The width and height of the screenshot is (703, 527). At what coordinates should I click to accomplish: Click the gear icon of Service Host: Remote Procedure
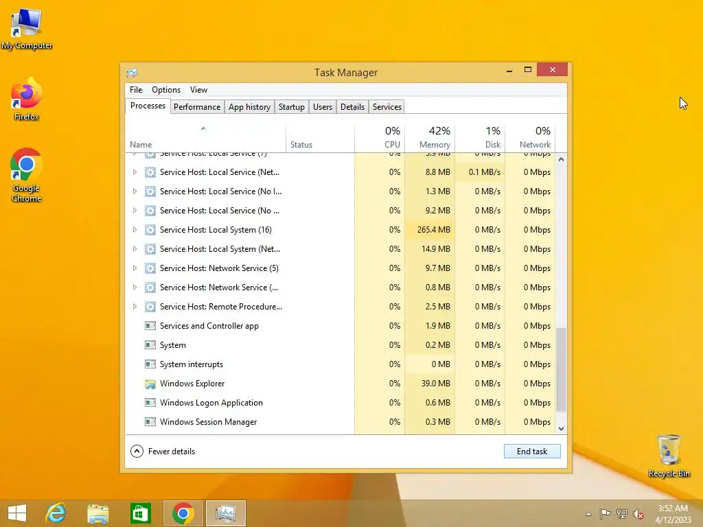(150, 307)
